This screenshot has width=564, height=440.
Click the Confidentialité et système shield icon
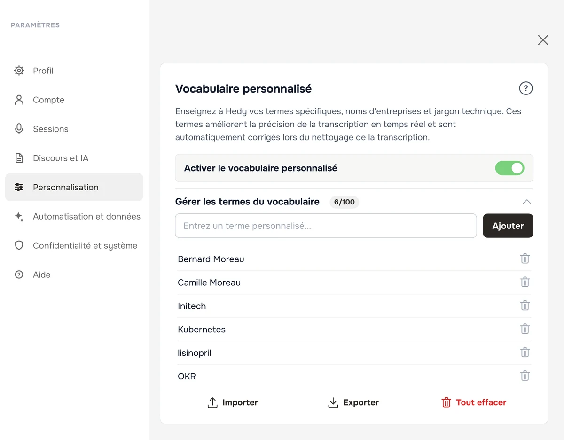coord(19,245)
